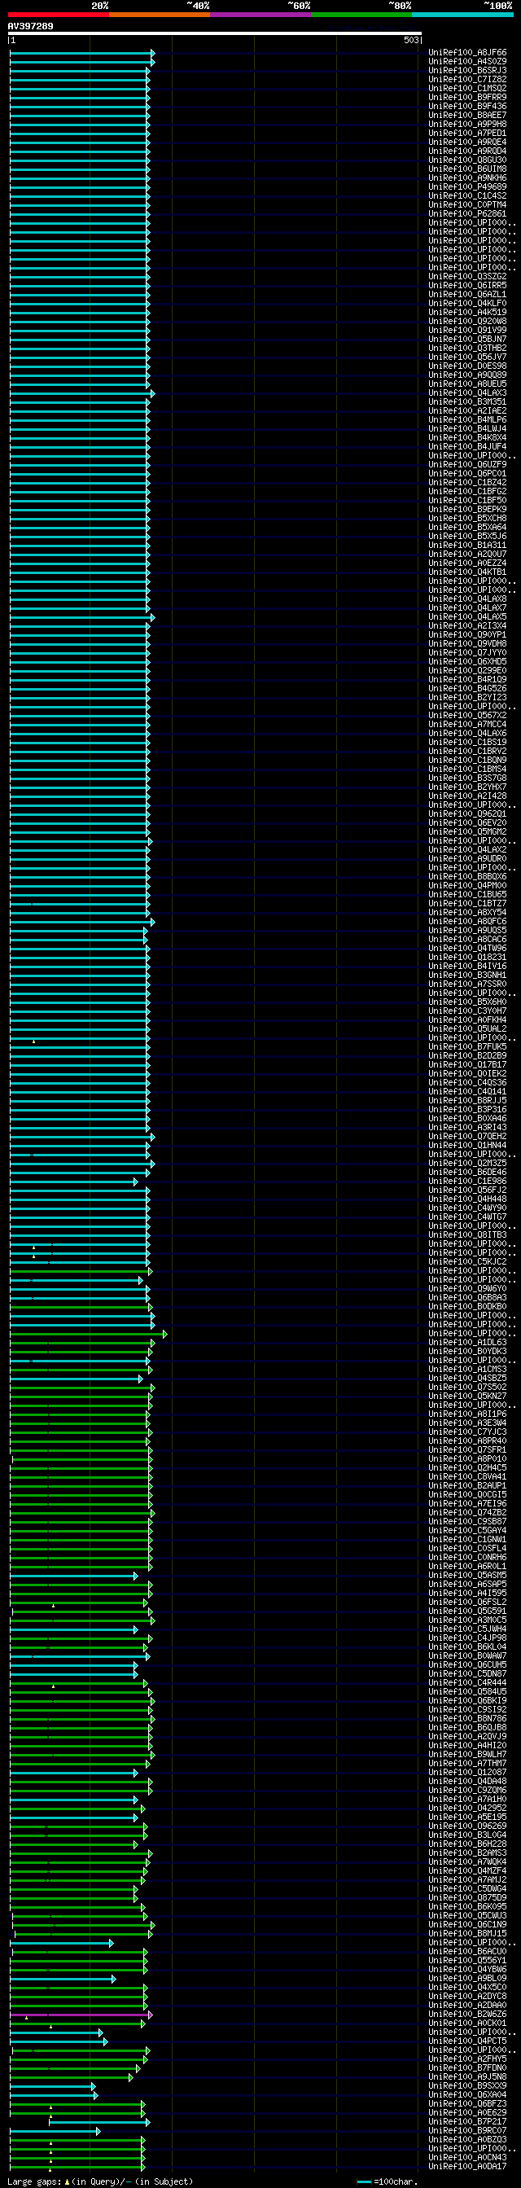
Task: Select hit label UniRef100_Q18231
Action: click(x=467, y=958)
